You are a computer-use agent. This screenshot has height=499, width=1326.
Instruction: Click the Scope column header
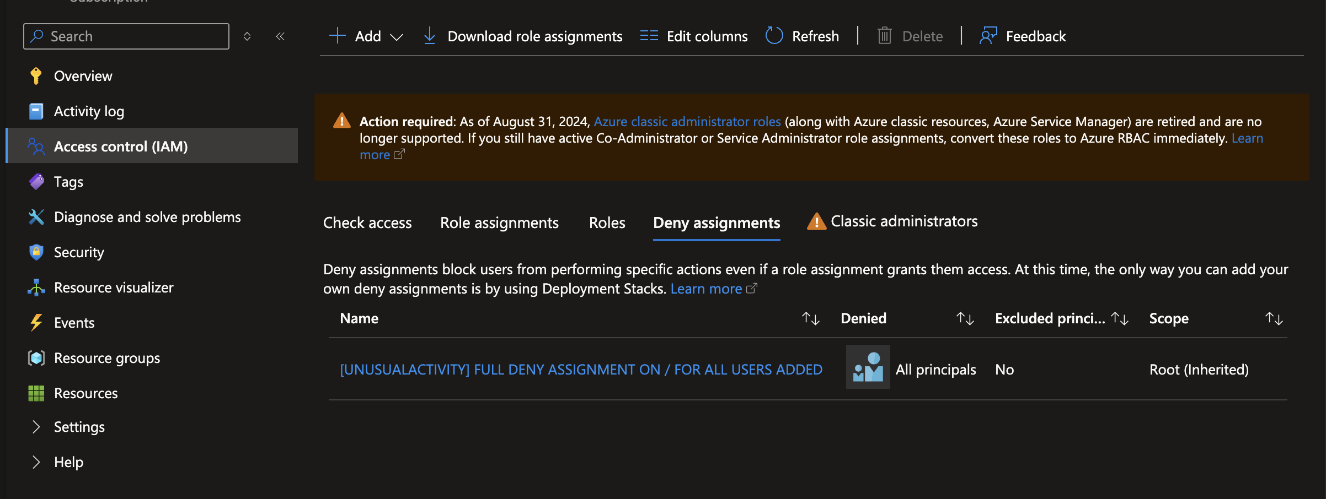point(1169,318)
